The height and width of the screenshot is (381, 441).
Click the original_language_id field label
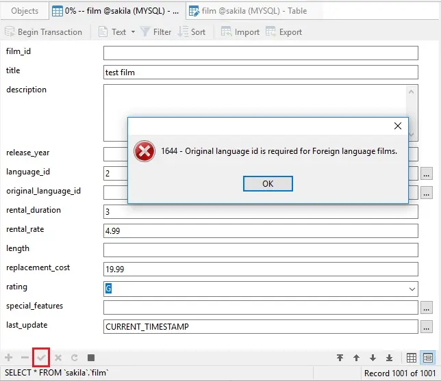[x=43, y=191]
